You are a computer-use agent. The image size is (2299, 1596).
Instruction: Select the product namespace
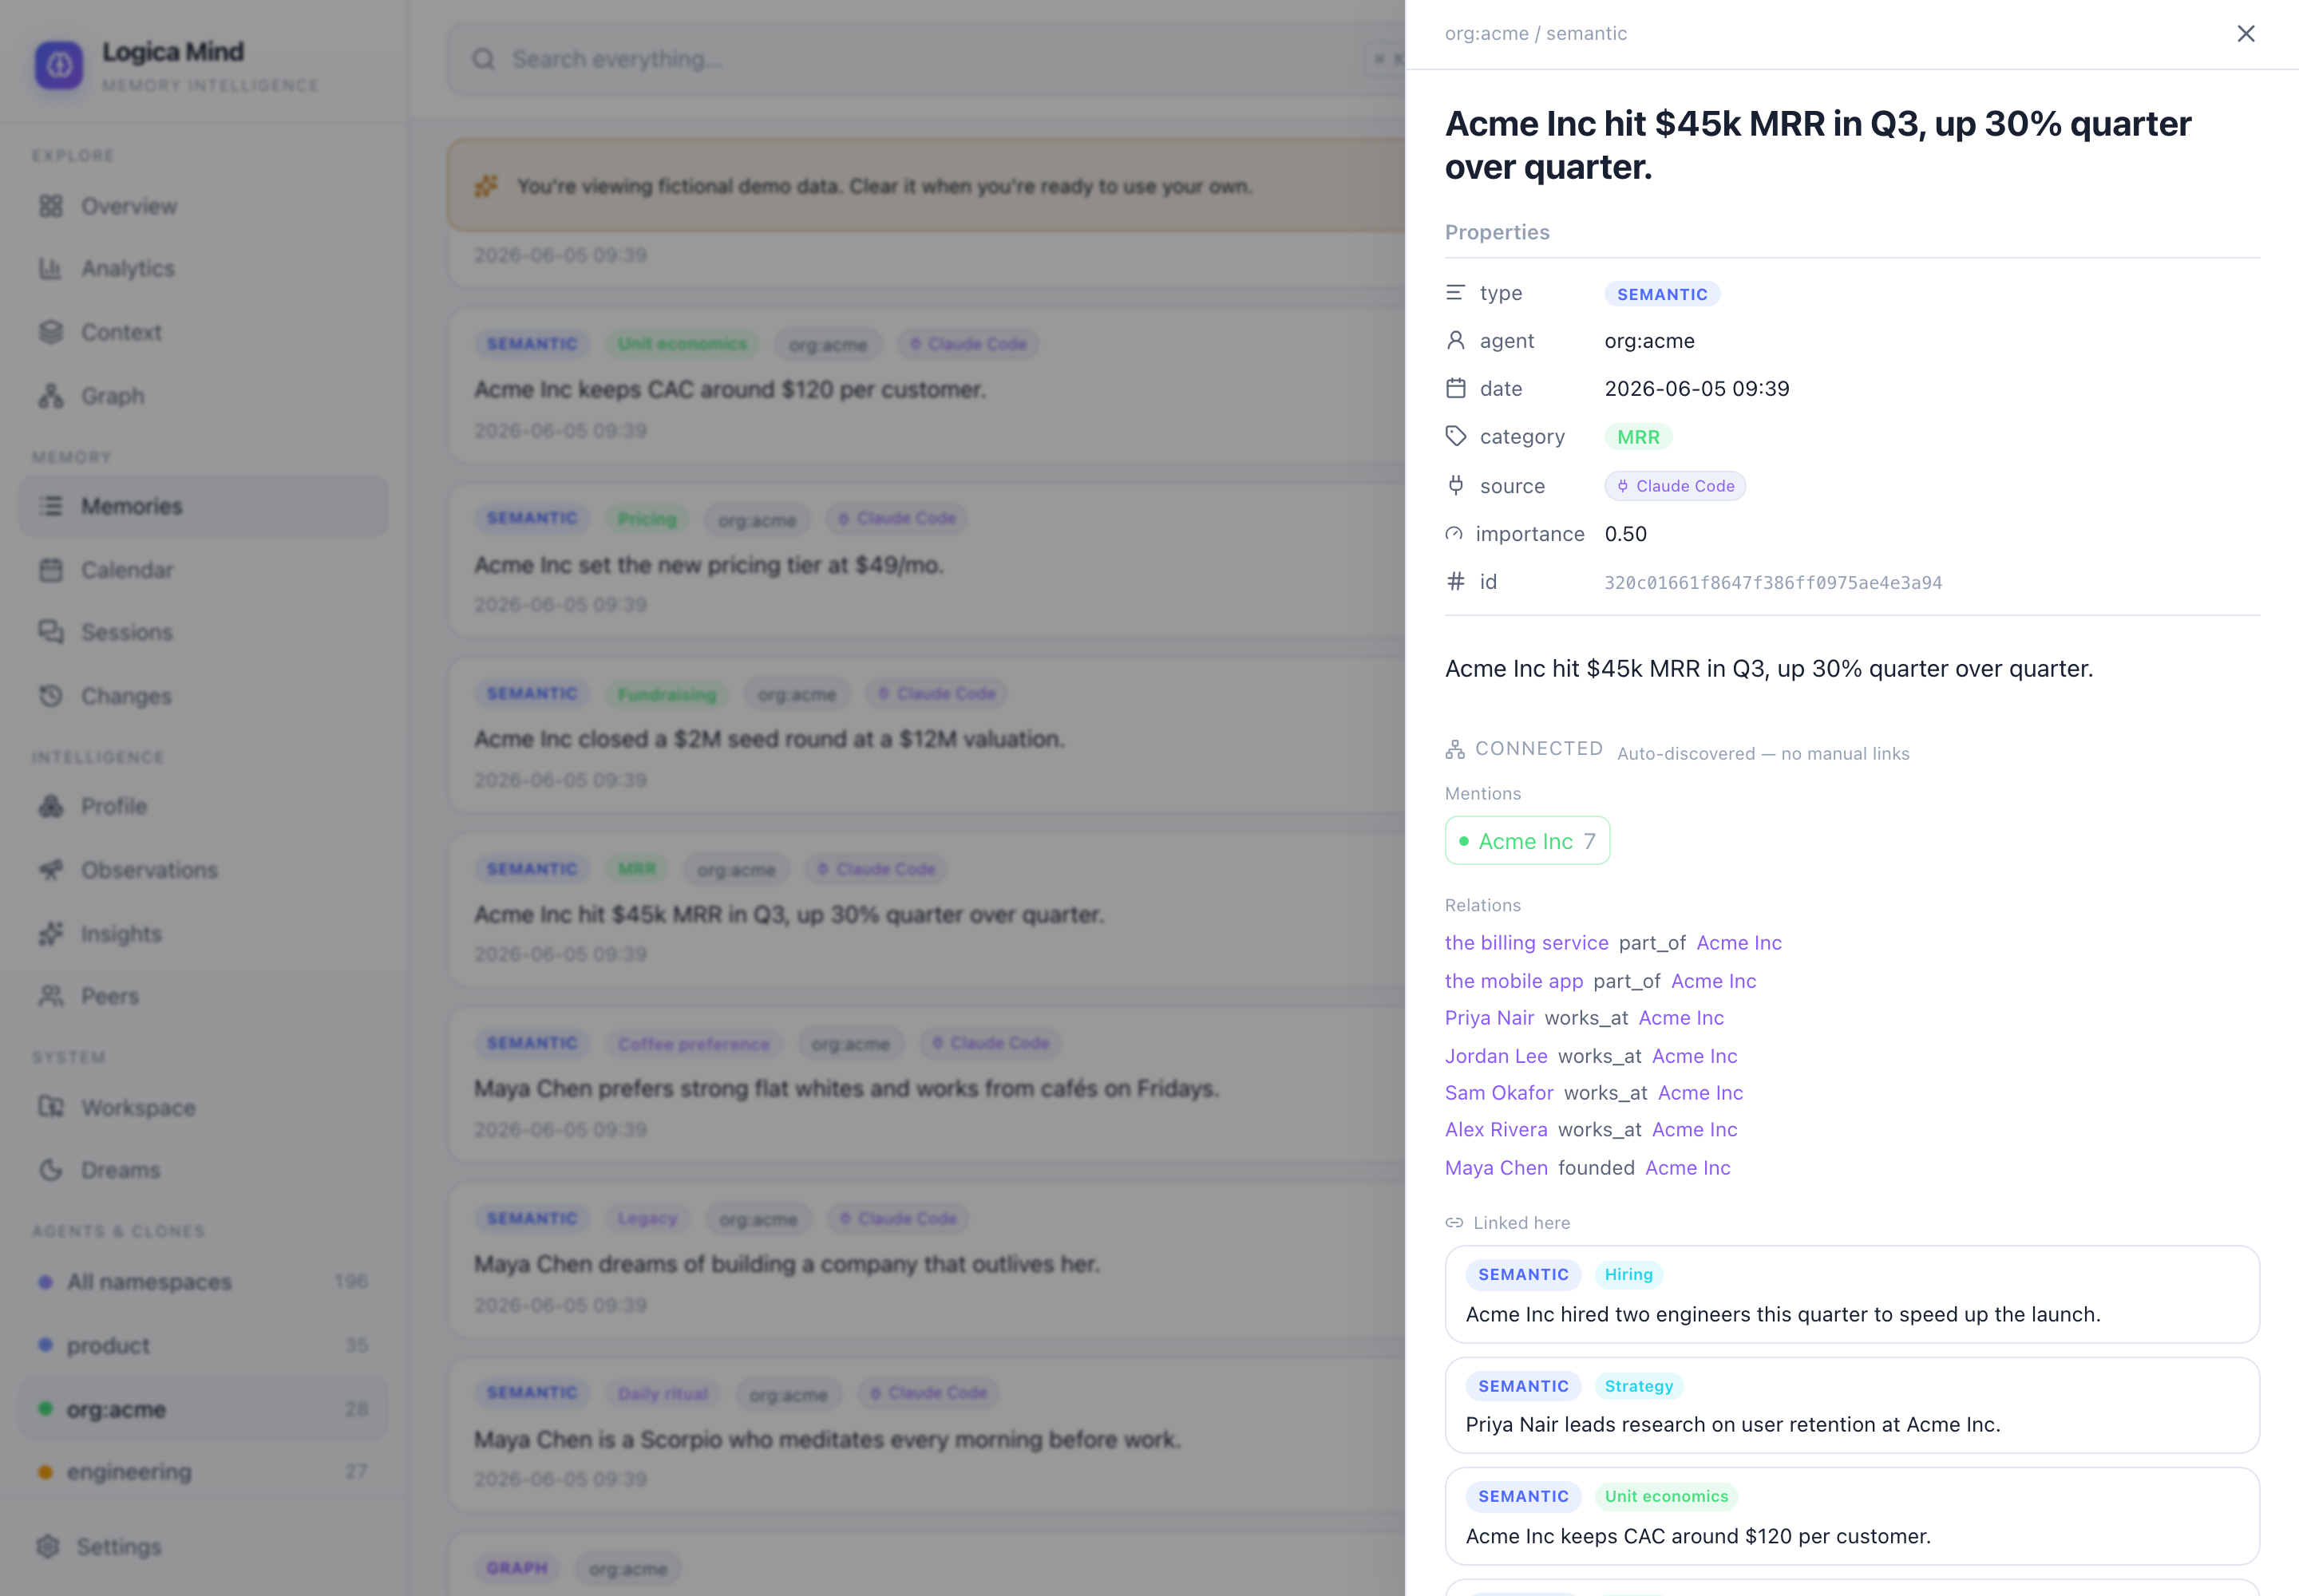click(203, 1346)
